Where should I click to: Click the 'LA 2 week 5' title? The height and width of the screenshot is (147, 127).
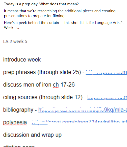tap(15, 41)
